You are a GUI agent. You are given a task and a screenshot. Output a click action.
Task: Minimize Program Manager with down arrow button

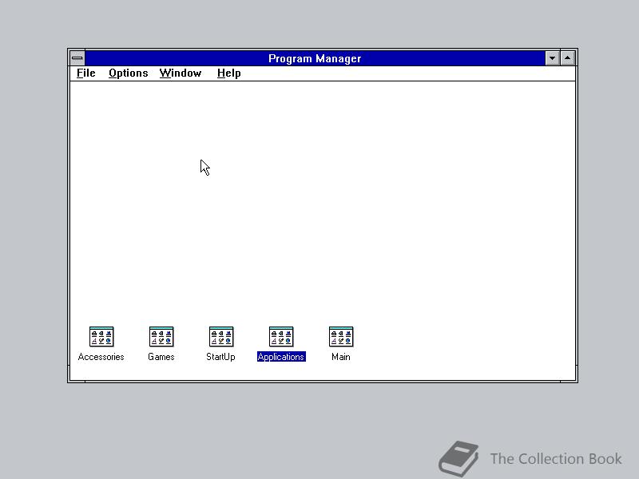coord(552,58)
